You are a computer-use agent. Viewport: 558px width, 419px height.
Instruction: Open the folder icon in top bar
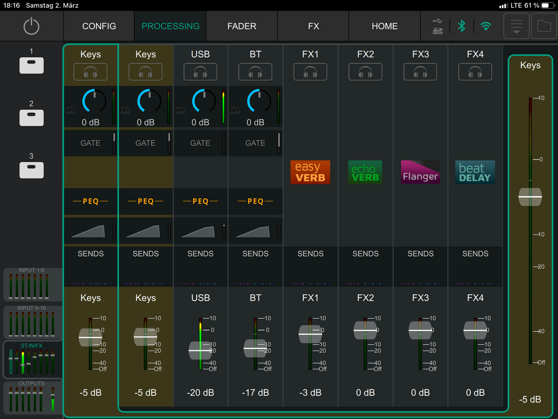(544, 26)
